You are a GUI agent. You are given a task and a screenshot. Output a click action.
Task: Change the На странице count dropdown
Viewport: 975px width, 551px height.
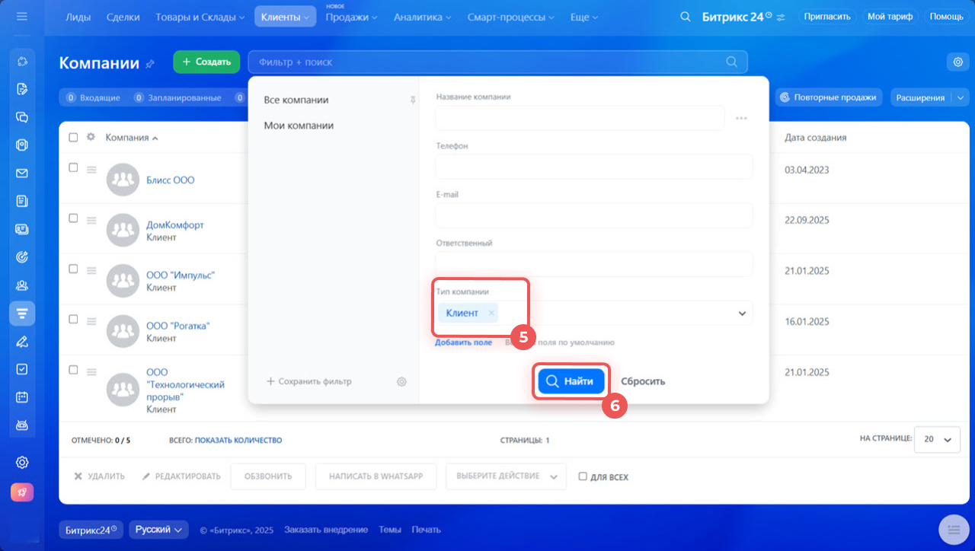tap(937, 439)
